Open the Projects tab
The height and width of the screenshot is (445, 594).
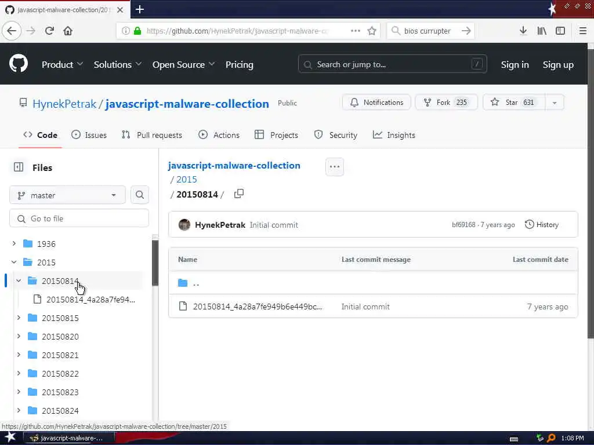coord(276,135)
